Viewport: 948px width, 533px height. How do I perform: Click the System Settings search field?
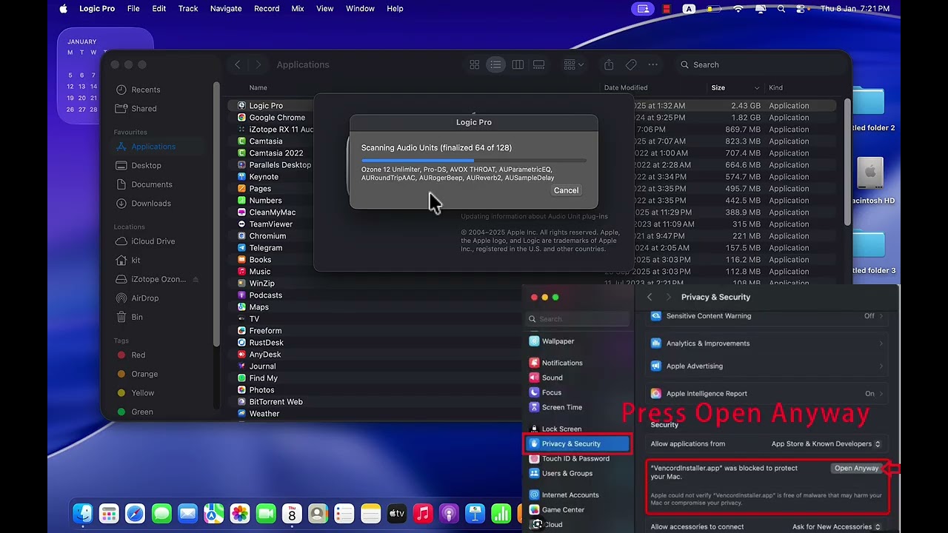click(x=578, y=319)
